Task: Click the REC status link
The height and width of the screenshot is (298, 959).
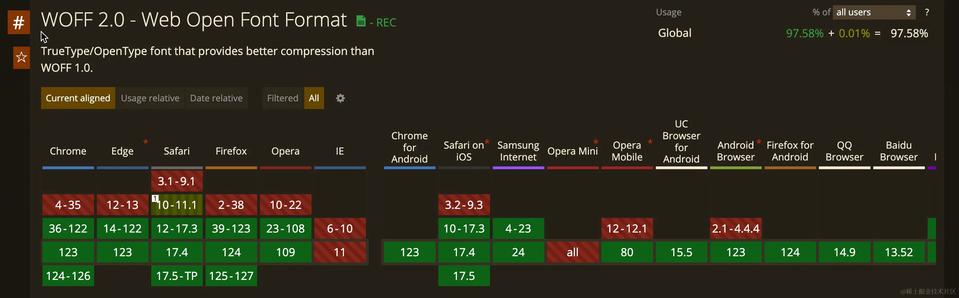Action: pos(386,23)
